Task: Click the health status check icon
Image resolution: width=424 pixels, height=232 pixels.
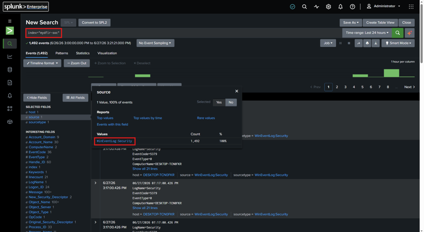Action: [x=292, y=7]
